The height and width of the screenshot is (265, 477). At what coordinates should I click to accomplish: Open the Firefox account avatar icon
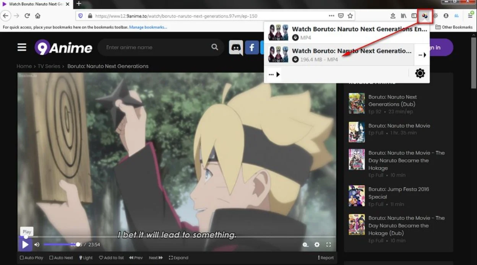coord(446,16)
